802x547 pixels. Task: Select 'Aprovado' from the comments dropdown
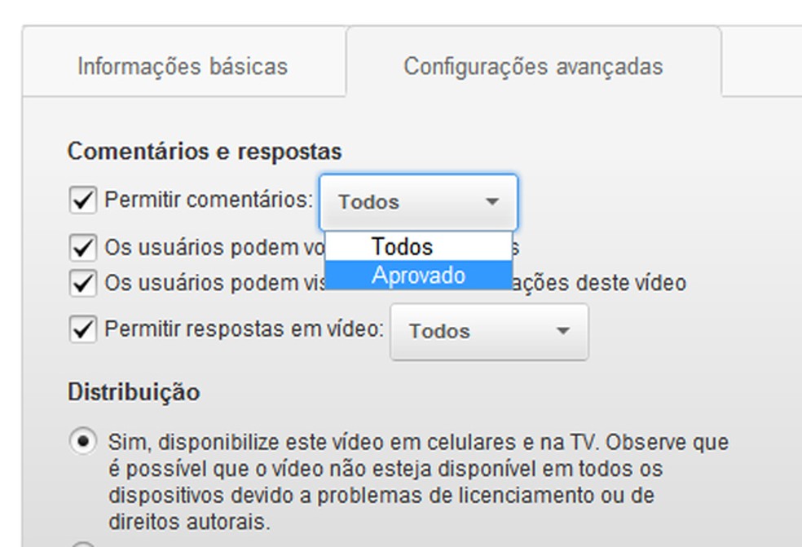click(x=418, y=276)
